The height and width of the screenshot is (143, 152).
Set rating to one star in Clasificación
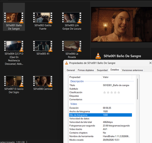pos(105,92)
